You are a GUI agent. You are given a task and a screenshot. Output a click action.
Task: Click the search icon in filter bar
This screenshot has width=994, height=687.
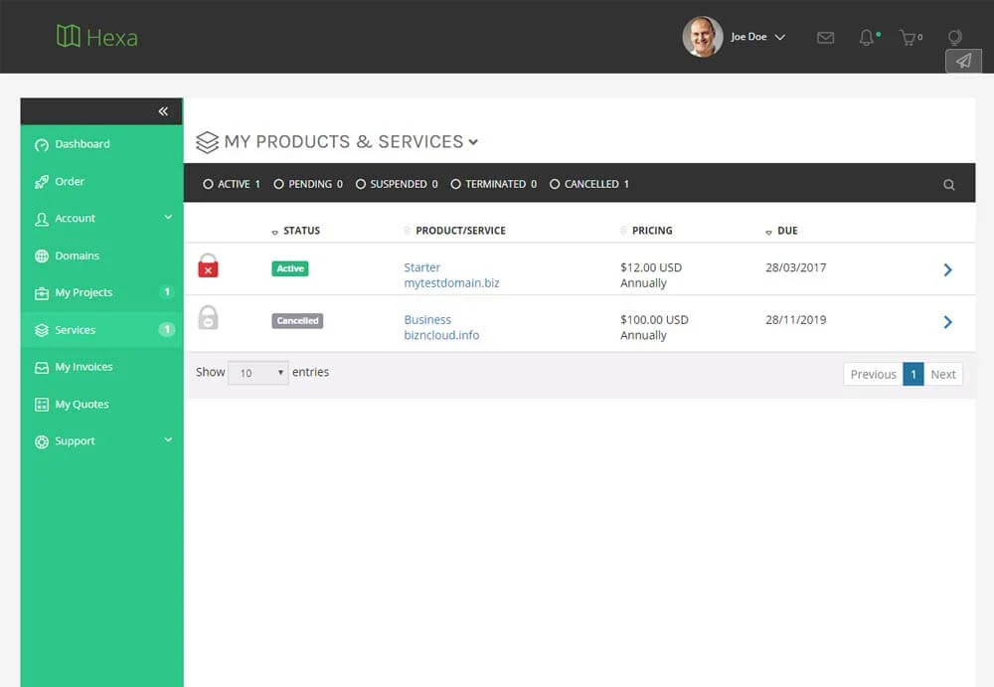coord(949,185)
